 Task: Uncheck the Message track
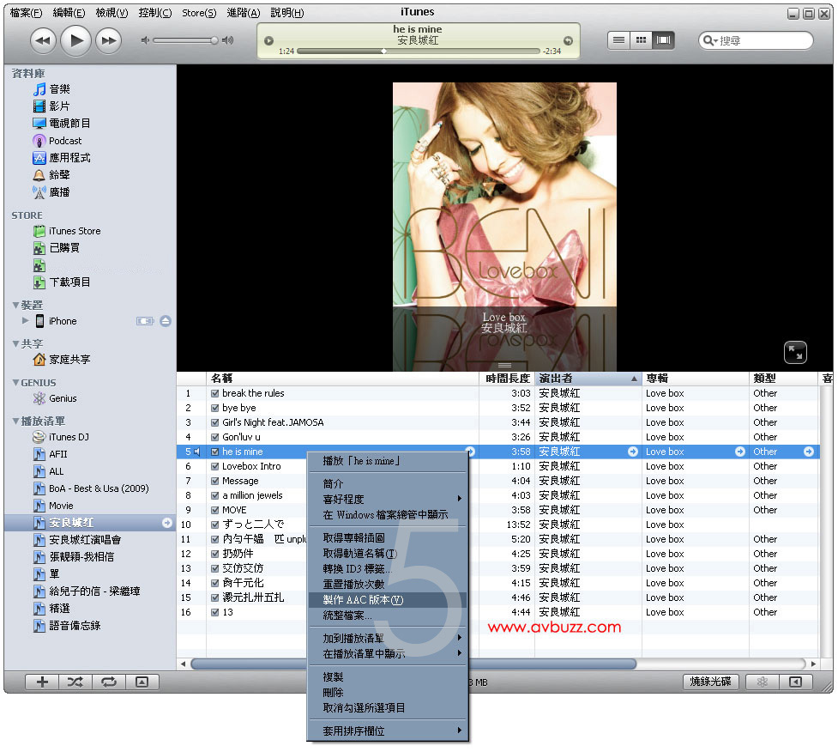(x=214, y=481)
